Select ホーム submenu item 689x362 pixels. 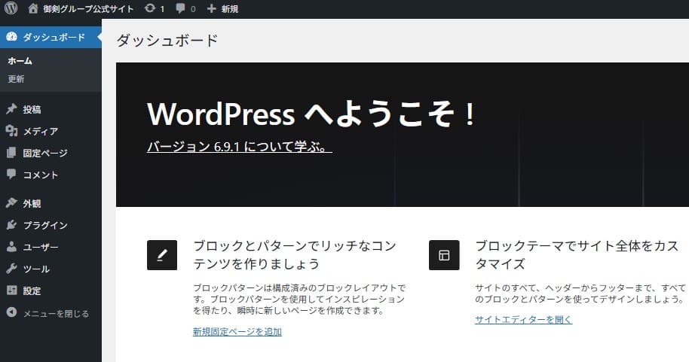point(20,61)
